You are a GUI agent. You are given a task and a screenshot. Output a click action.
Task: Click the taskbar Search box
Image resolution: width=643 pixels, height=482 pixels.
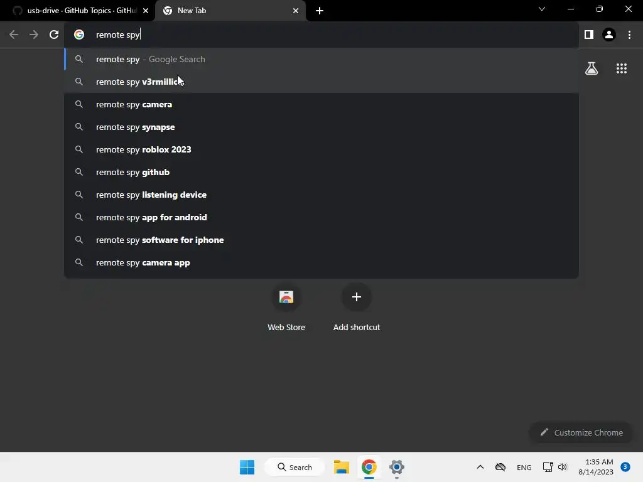pyautogui.click(x=294, y=467)
